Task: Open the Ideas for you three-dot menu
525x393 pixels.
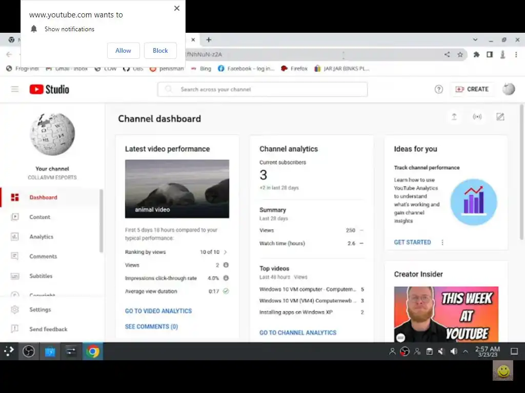Action: pyautogui.click(x=442, y=242)
